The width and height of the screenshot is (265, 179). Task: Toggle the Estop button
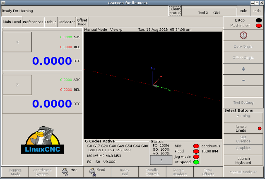[x=243, y=20]
